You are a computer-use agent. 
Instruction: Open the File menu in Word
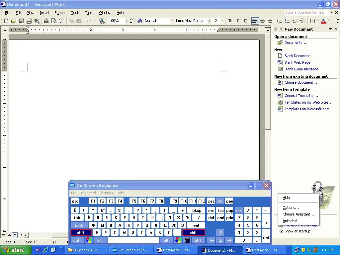8,13
